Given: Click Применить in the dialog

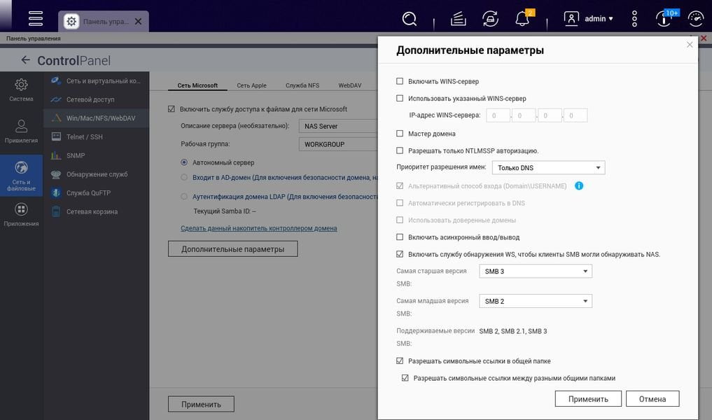Looking at the screenshot, I should (x=588, y=399).
